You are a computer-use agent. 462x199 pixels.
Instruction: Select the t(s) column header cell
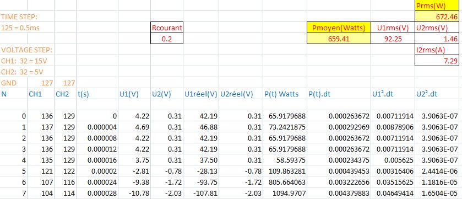[97, 94]
